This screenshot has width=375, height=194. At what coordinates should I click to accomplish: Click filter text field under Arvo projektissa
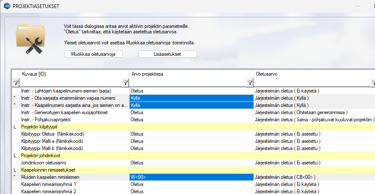point(187,83)
